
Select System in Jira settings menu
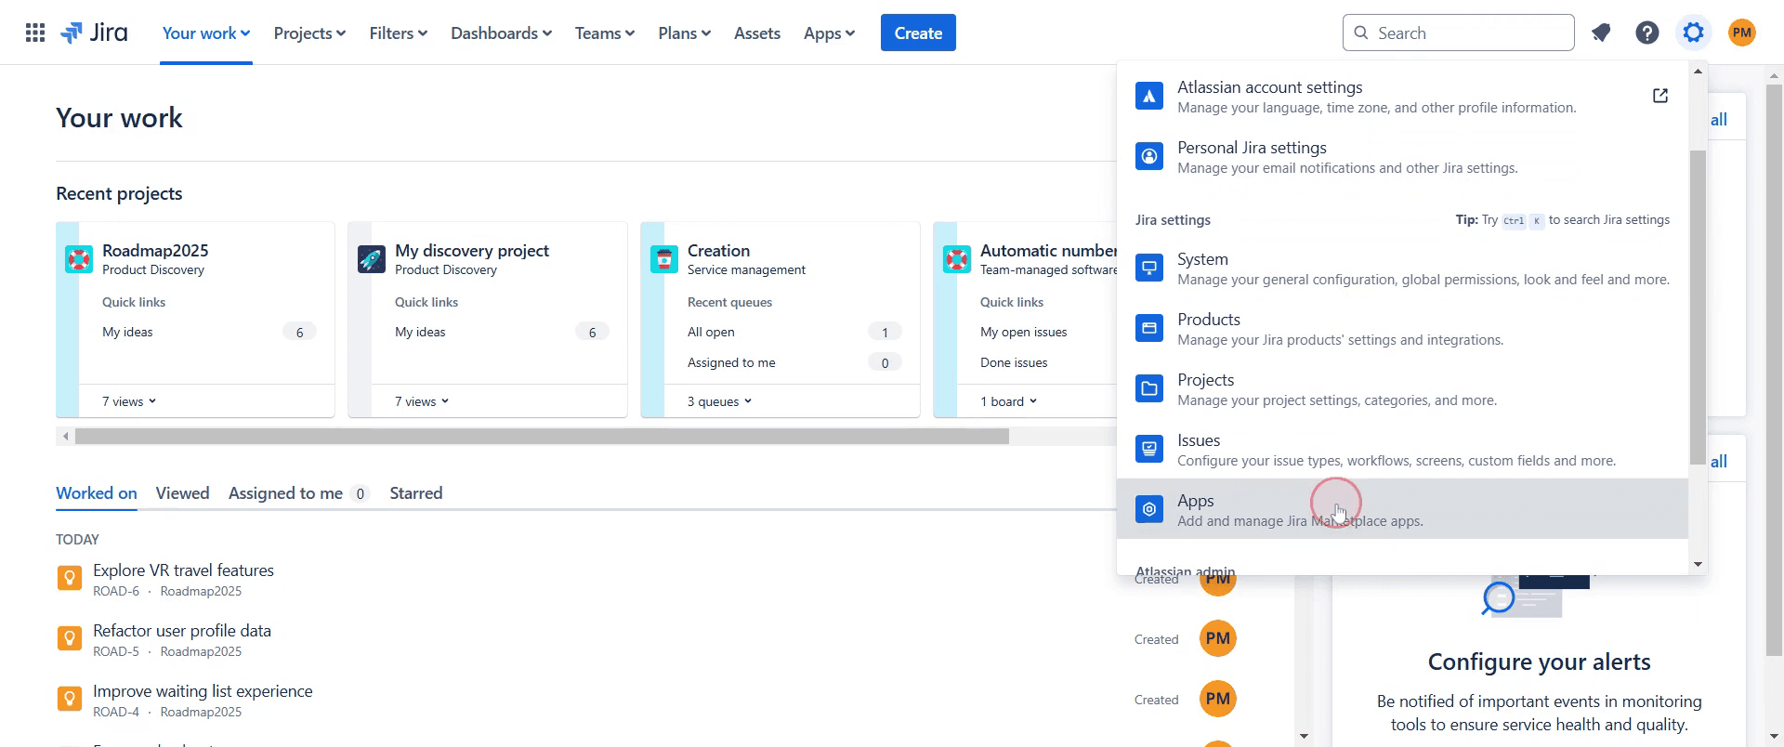point(1402,268)
